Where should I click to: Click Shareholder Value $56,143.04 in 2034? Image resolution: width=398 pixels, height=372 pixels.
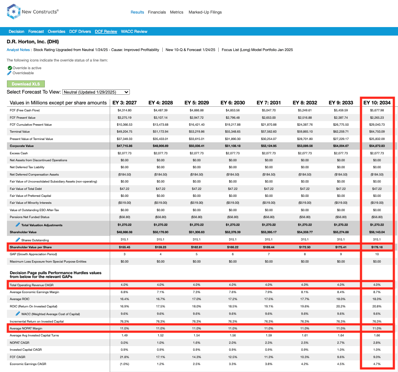pyautogui.click(x=377, y=232)
